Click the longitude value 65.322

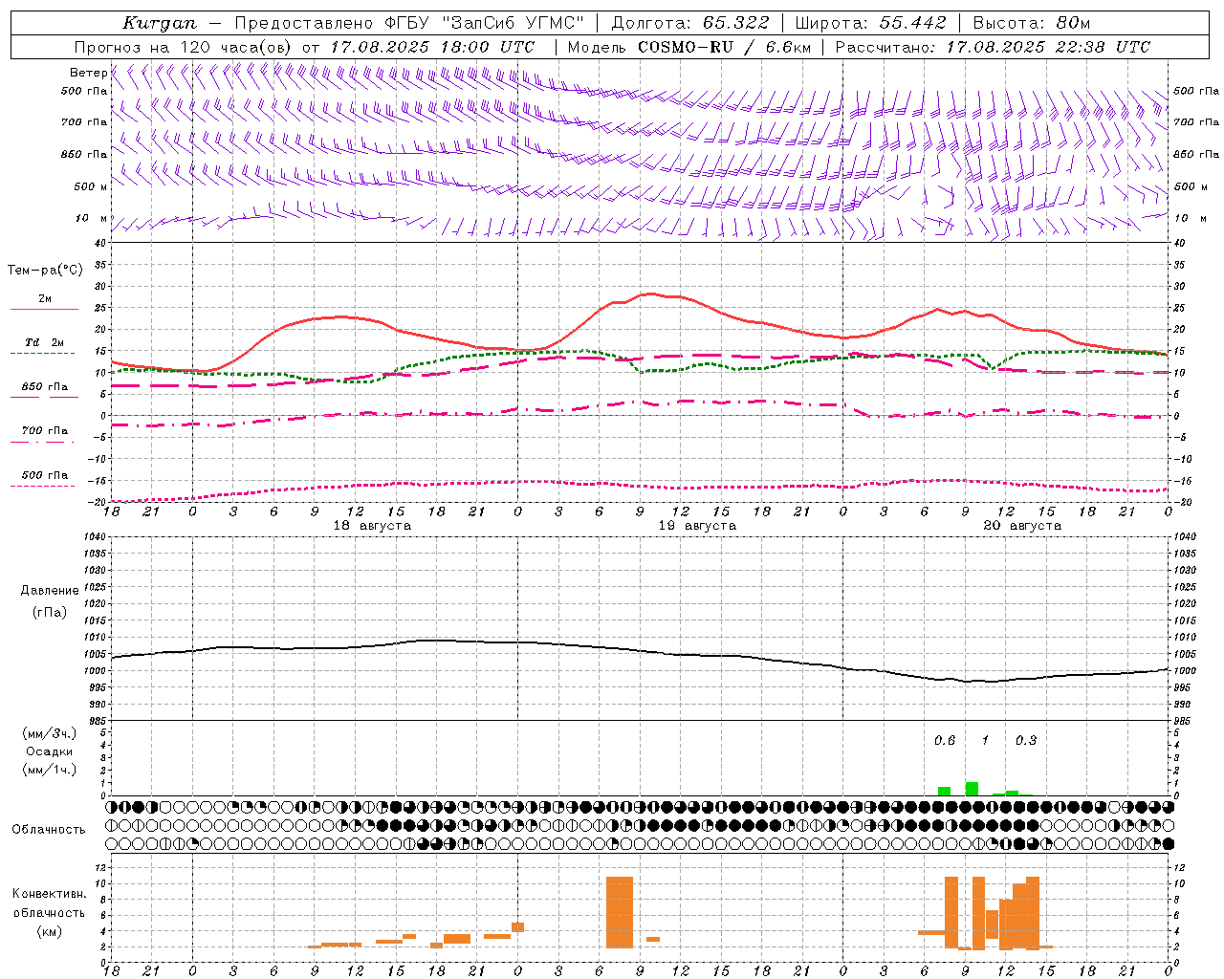[x=735, y=23]
